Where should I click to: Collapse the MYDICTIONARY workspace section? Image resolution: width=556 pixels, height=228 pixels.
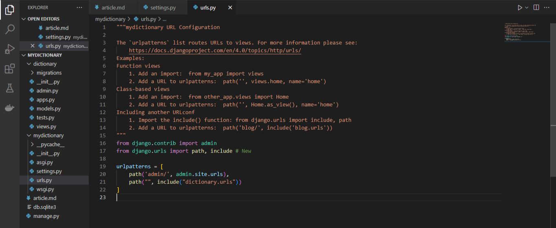tap(45, 55)
